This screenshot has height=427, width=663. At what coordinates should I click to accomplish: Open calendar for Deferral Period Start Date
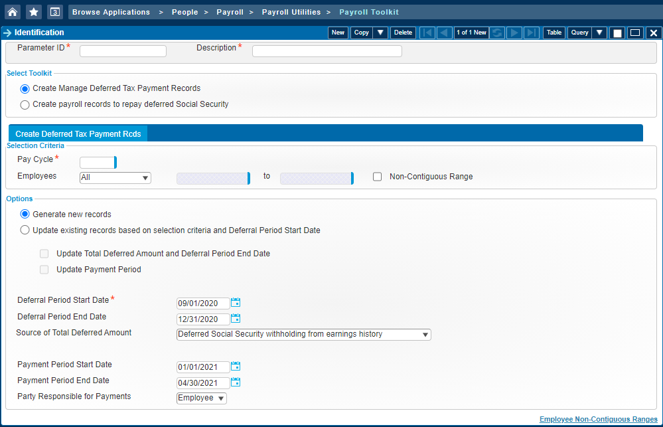click(236, 303)
